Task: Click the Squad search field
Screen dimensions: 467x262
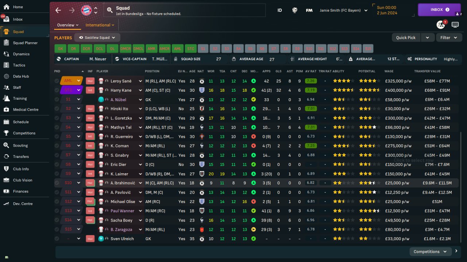Action: point(185,10)
